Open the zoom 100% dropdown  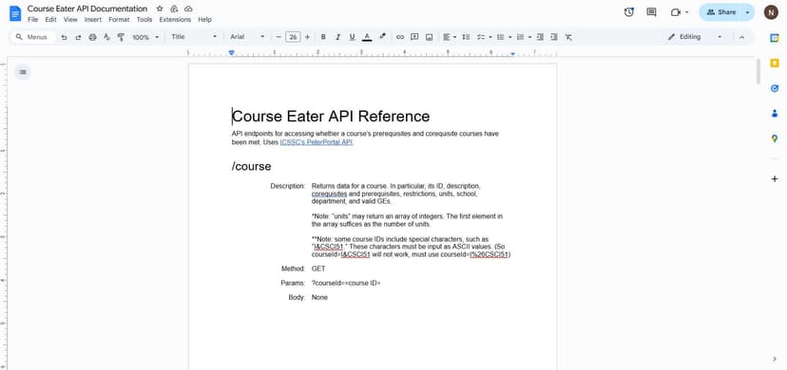click(x=145, y=37)
